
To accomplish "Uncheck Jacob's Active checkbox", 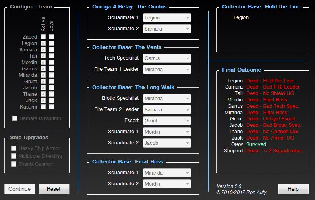I will pos(43,87).
